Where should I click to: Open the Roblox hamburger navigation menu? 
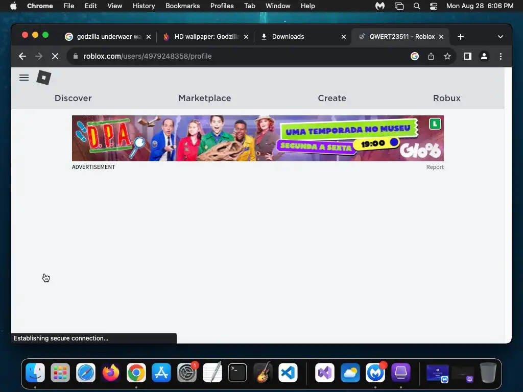23,78
